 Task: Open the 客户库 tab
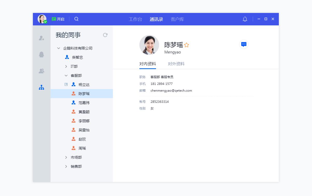177,19
